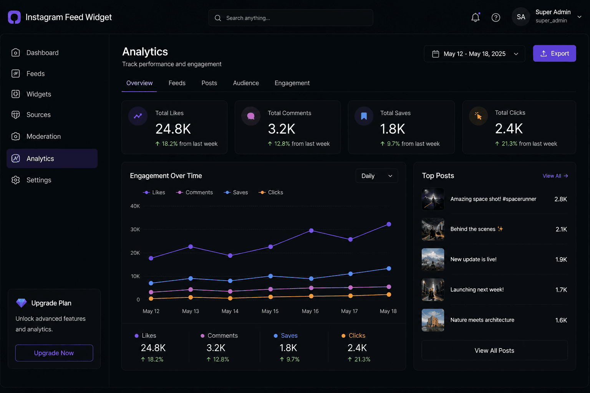
Task: Click the Search anything field
Action: pos(291,18)
